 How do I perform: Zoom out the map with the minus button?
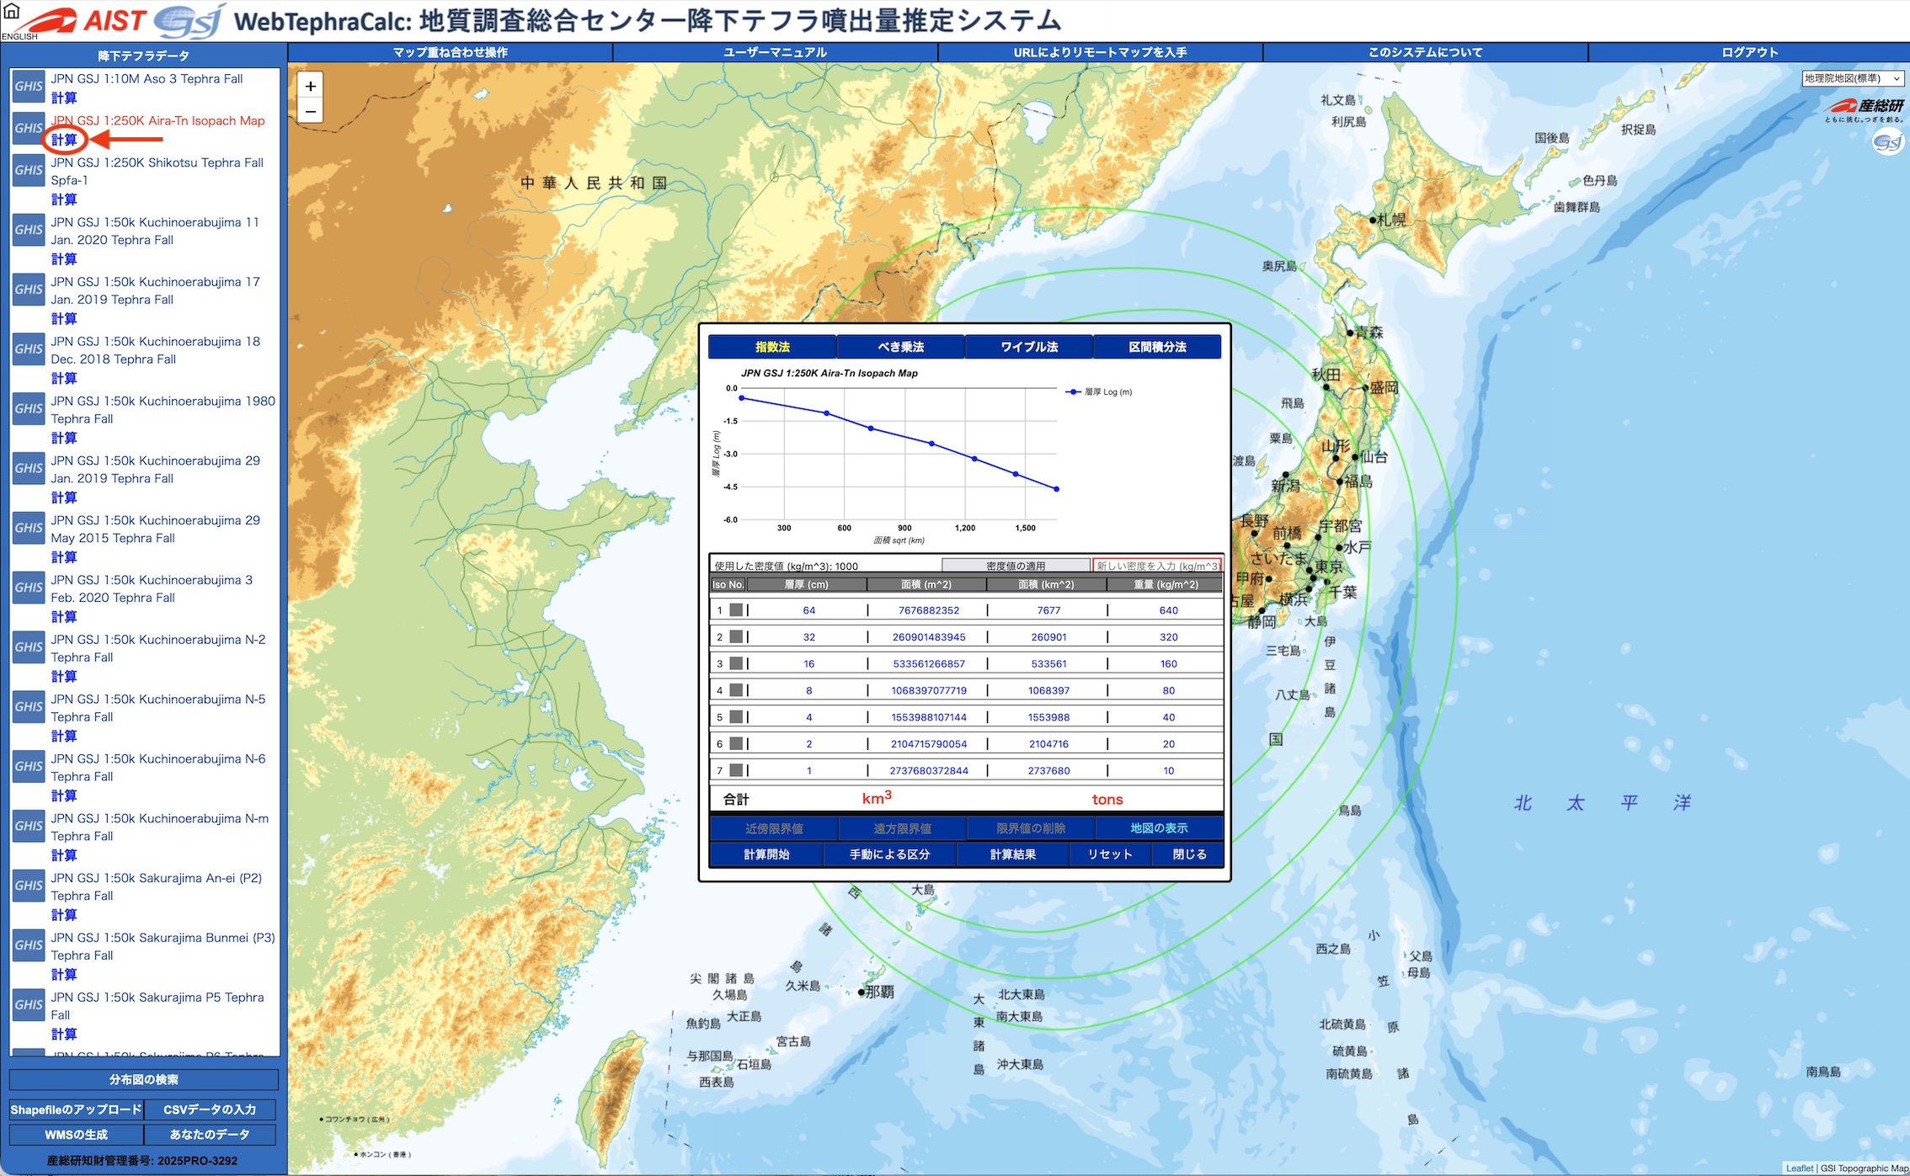click(310, 110)
